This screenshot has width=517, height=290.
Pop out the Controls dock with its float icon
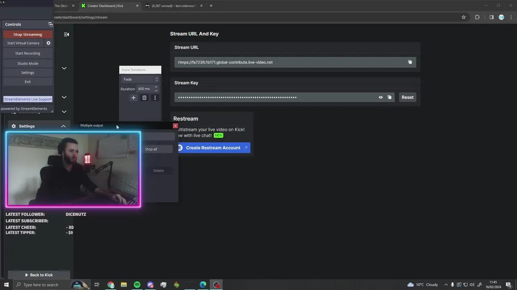click(x=50, y=25)
